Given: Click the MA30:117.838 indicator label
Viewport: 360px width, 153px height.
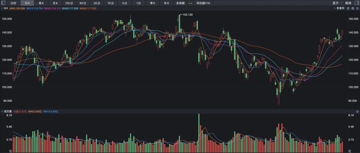Looking at the screenshot, I should pyautogui.click(x=70, y=8).
